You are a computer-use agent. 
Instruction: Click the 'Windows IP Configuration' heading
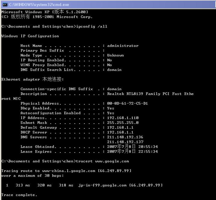pyautogui.click(x=30, y=36)
